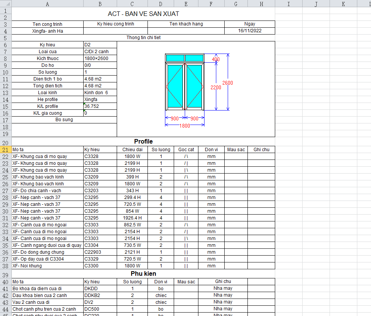Viewport: 371px width, 316px height.
Task: Click the title cell ACT - BAN VE SAN XUAT
Action: 143,14
